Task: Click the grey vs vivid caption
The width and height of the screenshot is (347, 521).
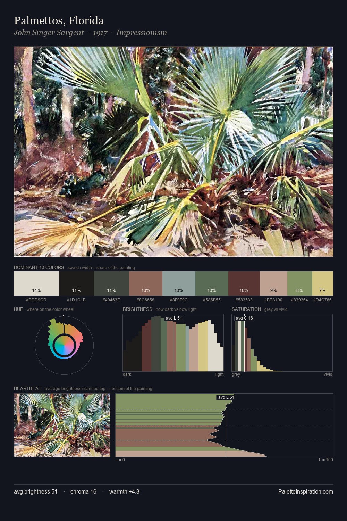Action: click(x=276, y=309)
